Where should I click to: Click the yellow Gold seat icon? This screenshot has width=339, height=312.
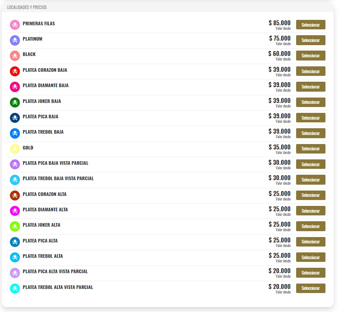(x=15, y=149)
